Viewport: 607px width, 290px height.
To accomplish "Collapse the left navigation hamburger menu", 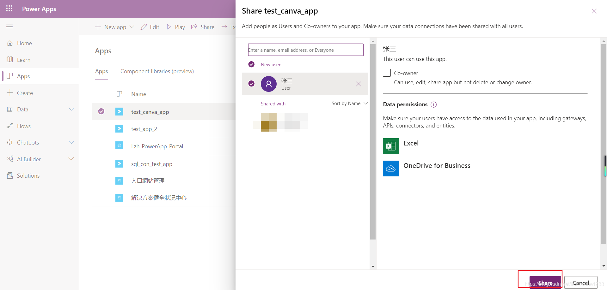I will 9,26.
